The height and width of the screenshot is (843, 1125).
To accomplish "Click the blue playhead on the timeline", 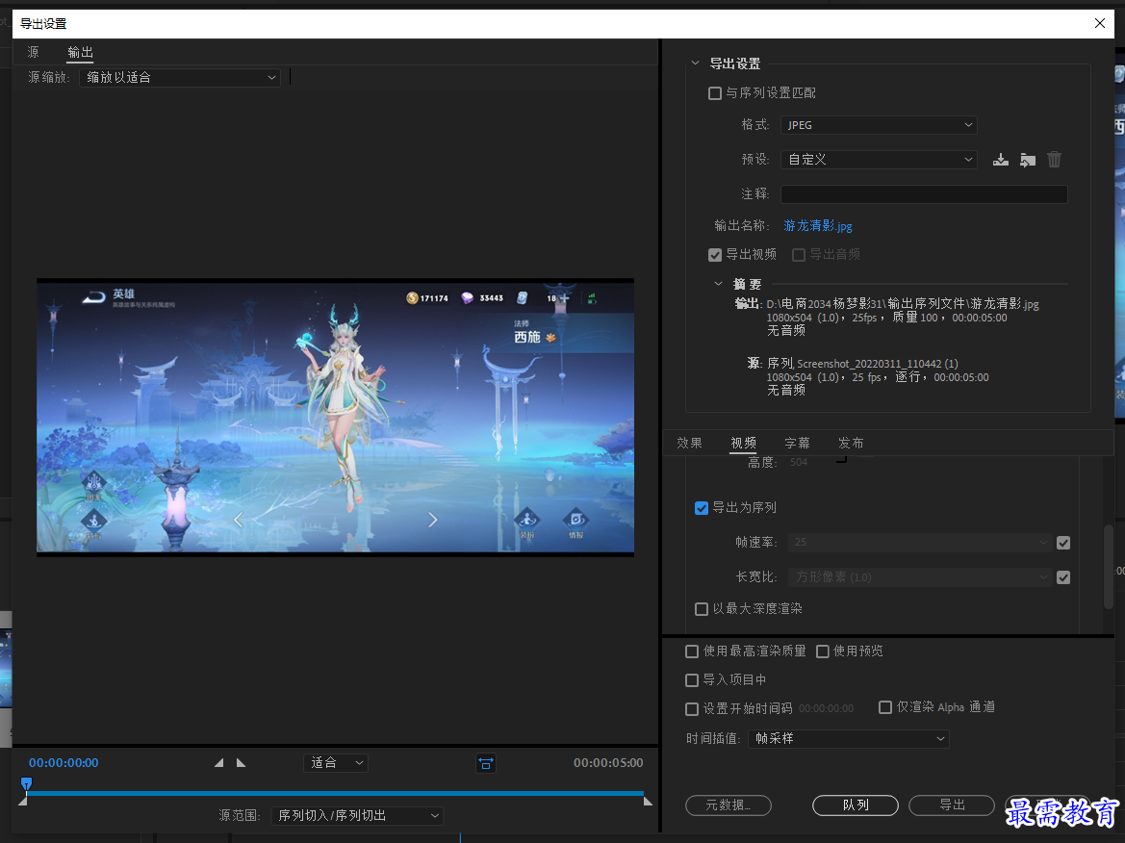I will coord(27,783).
